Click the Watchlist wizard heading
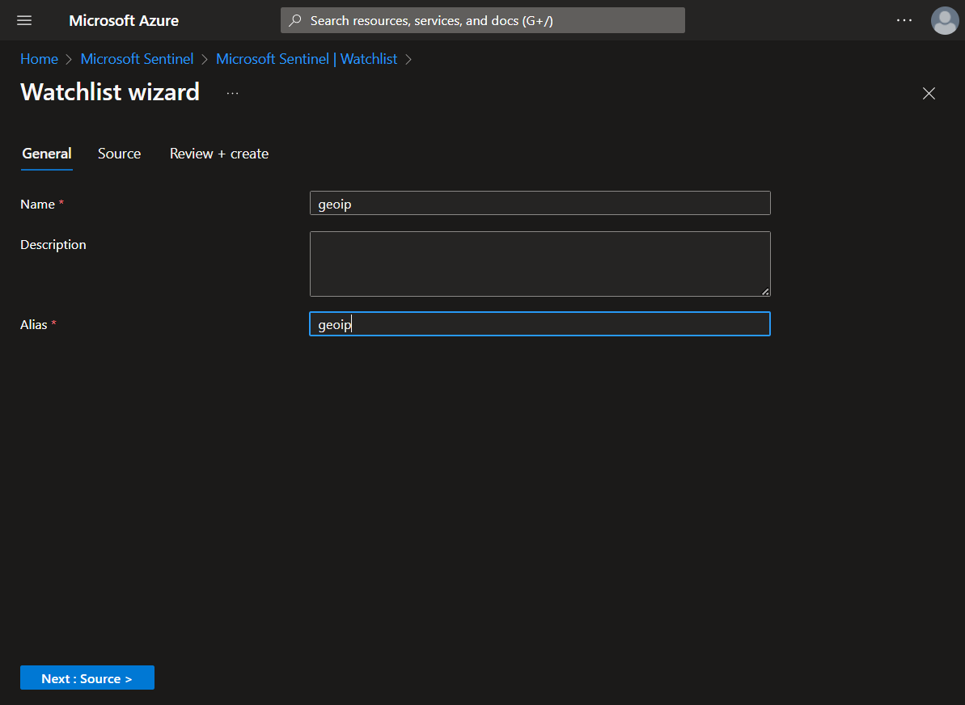The image size is (965, 705). click(110, 92)
